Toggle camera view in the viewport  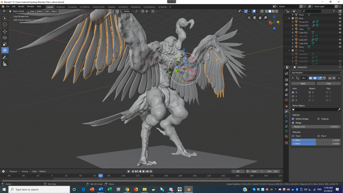[254, 18]
